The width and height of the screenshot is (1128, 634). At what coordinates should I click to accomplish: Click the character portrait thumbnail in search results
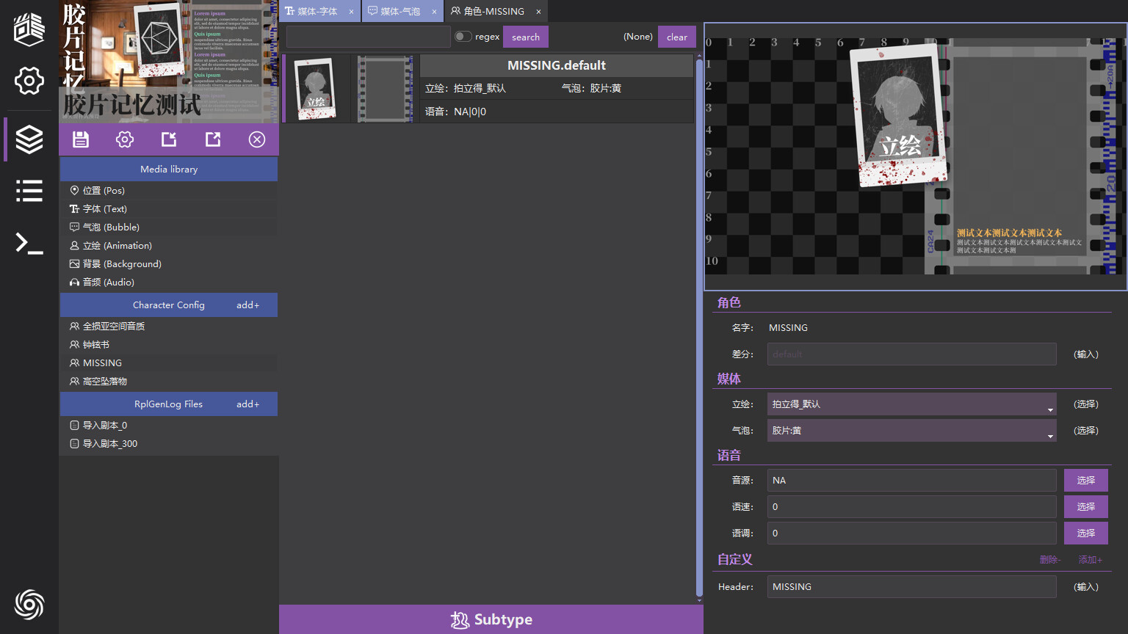[316, 88]
